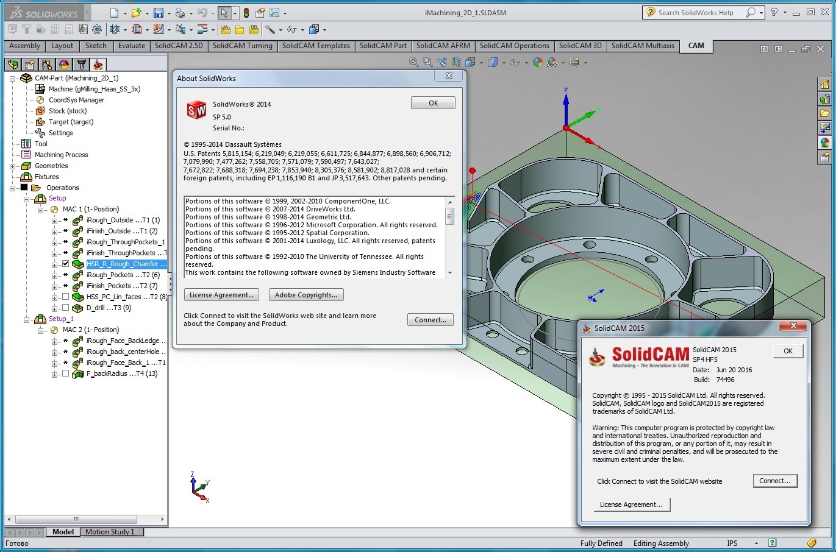Select the Stock (stock) tree item
Viewport: 836px width, 552px height.
68,111
